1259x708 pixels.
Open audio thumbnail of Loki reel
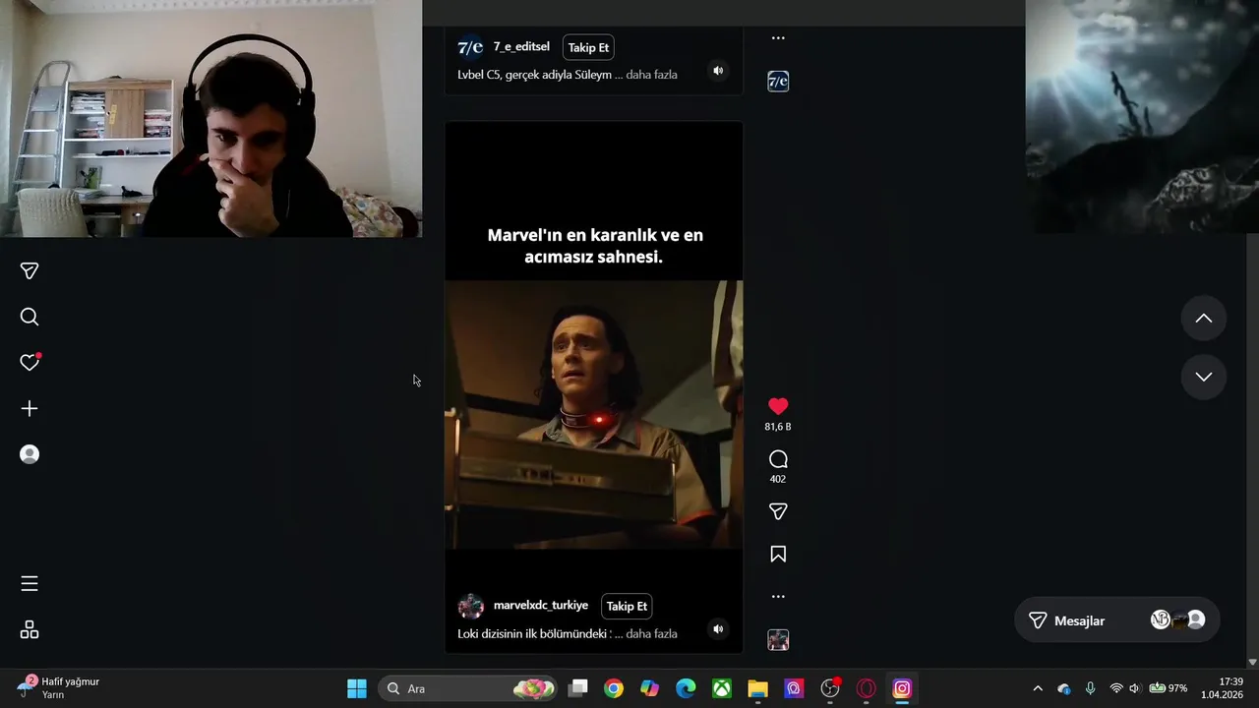(778, 640)
